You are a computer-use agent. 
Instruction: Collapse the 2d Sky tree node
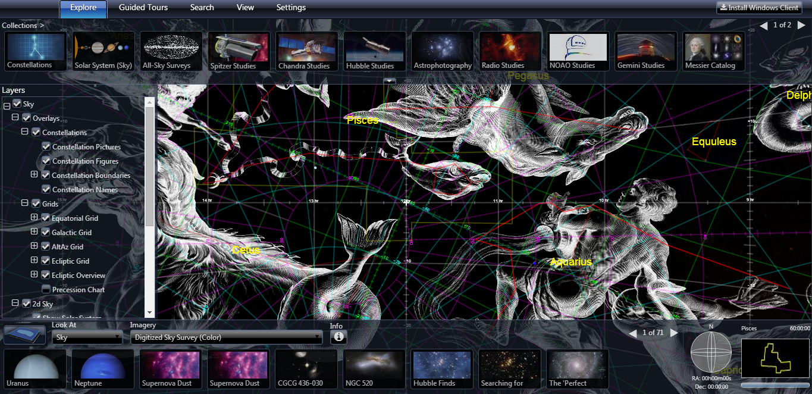coord(15,304)
